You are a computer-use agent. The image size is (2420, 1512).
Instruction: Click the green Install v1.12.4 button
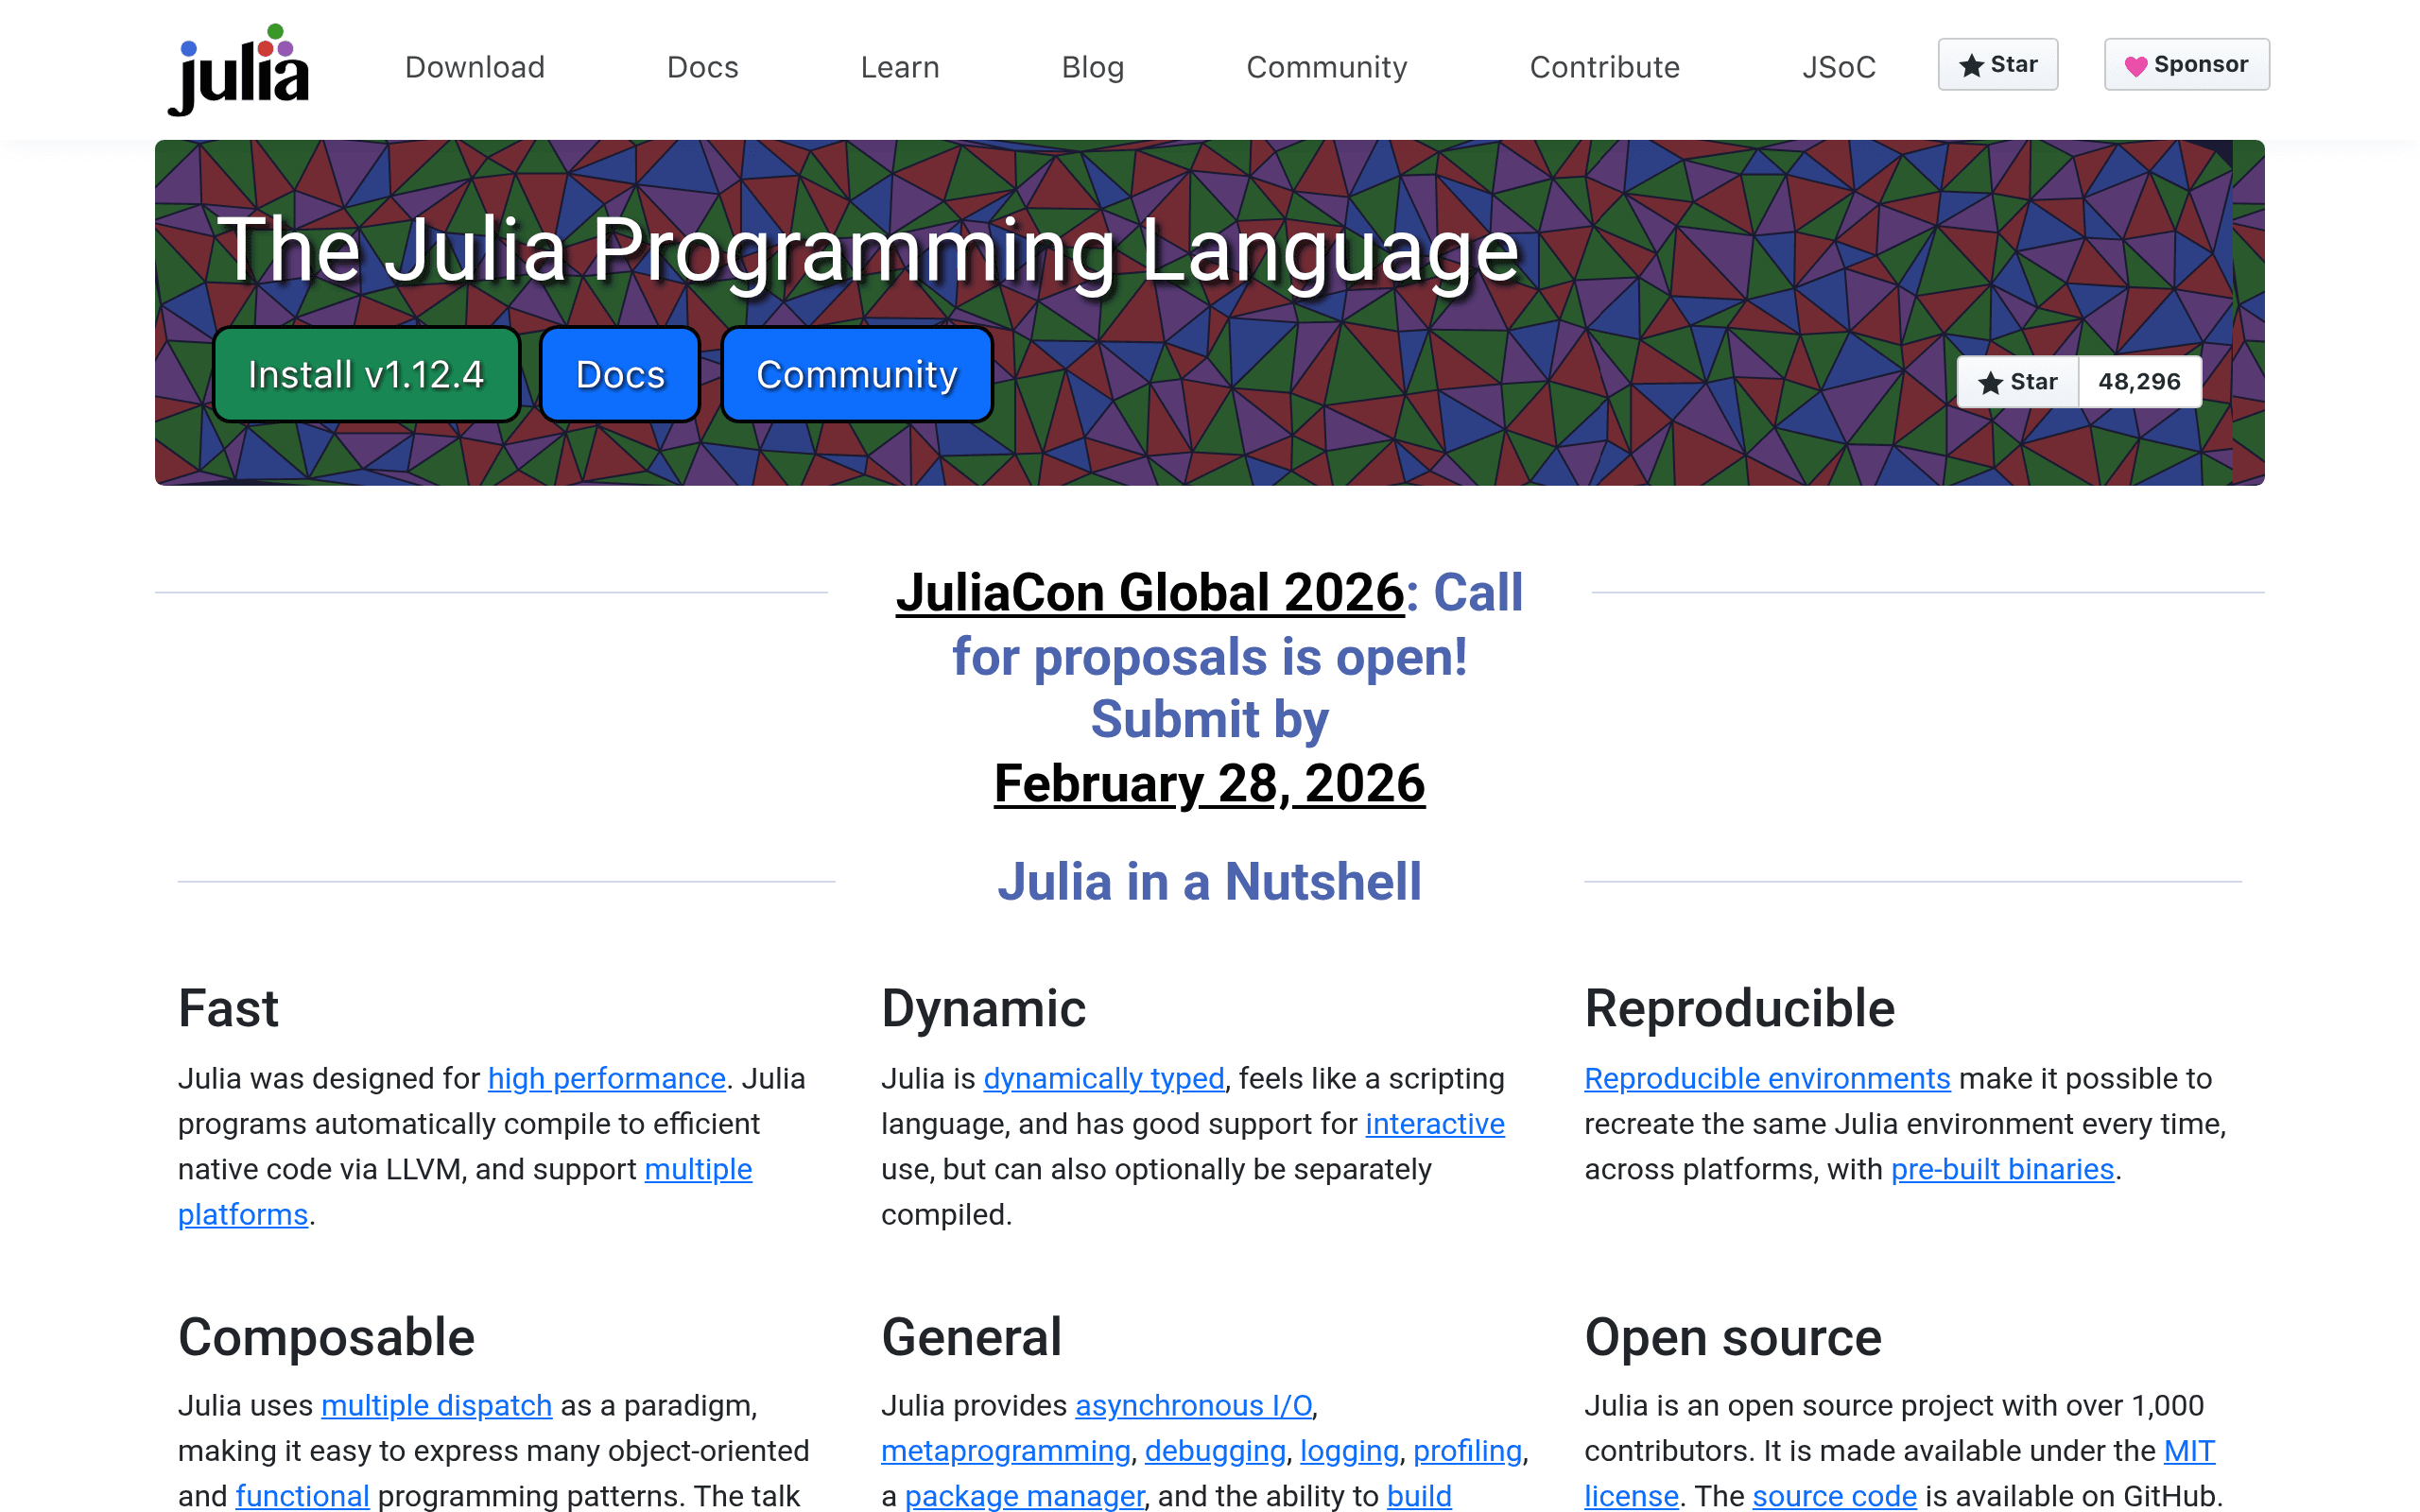tap(366, 375)
